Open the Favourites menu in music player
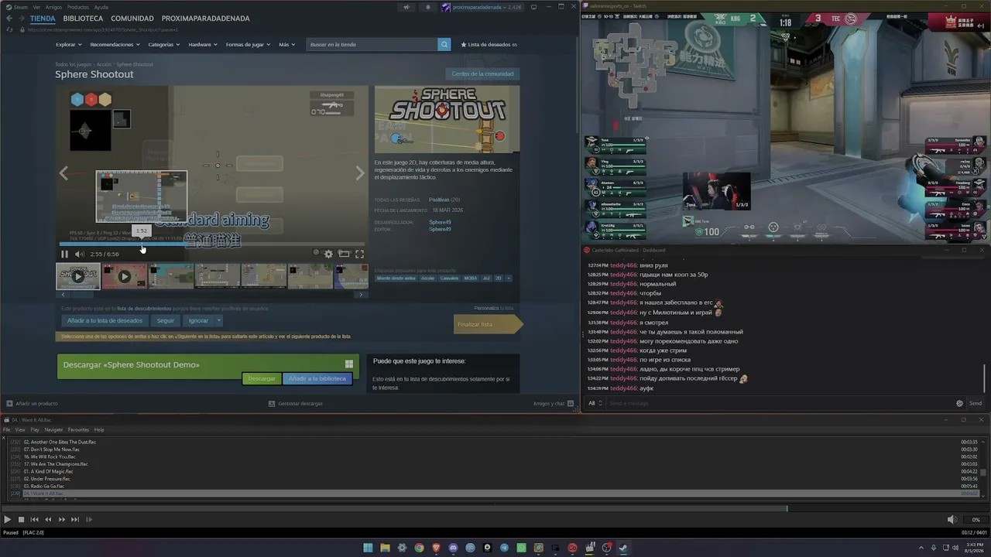 (78, 429)
